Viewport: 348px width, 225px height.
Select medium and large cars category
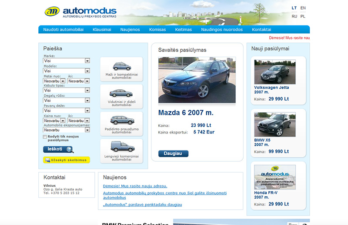121,97
